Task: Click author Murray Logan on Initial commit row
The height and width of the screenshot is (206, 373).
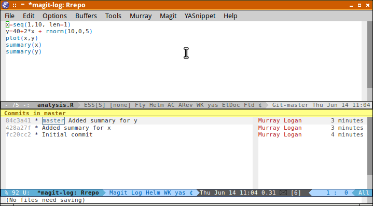Action: click(x=280, y=134)
